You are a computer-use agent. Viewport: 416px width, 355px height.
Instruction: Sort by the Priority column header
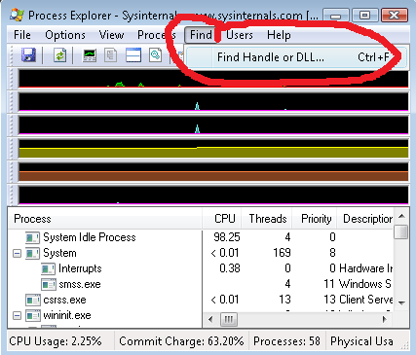315,219
